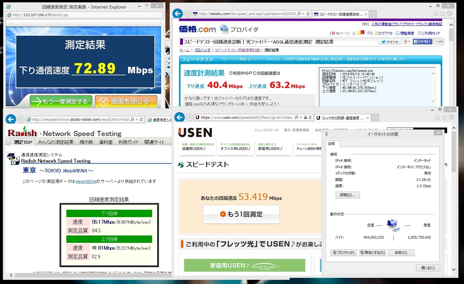The width and height of the screenshot is (464, 284).
Task: Open address dropdown in kakaku.com address bar
Action: coord(303,14)
